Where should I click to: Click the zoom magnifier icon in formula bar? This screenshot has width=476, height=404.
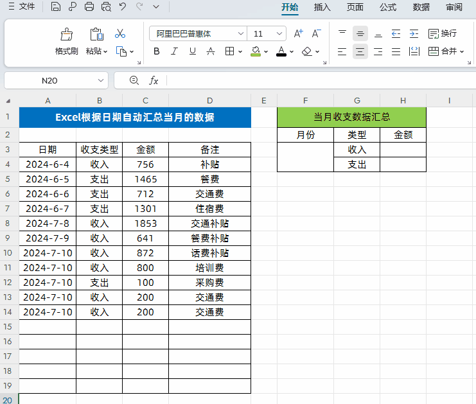click(134, 80)
